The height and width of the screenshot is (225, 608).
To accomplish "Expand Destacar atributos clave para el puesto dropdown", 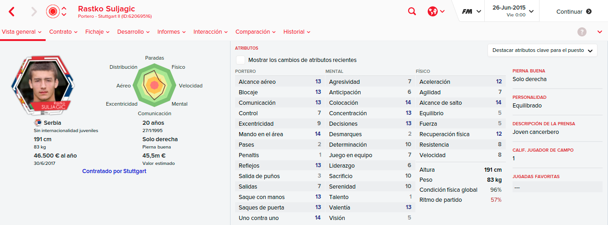I will point(542,51).
